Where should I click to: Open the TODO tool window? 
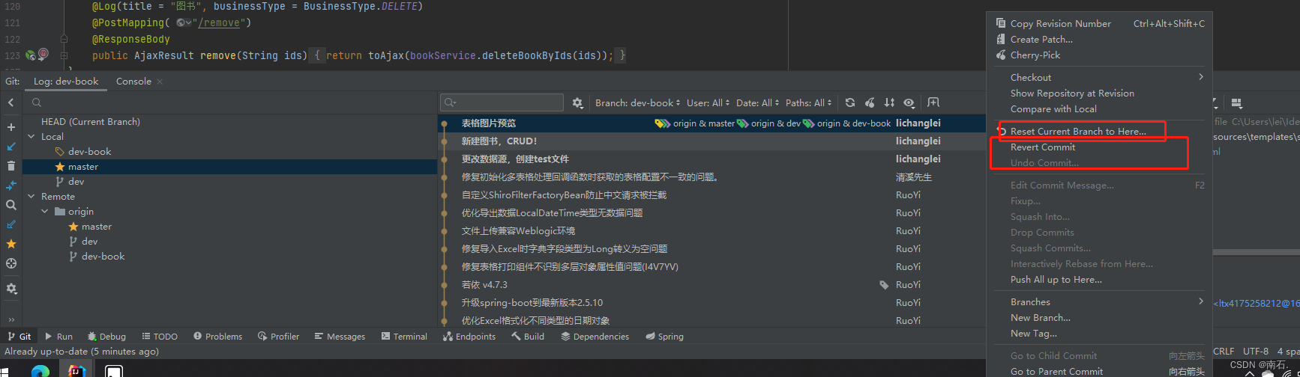(160, 337)
